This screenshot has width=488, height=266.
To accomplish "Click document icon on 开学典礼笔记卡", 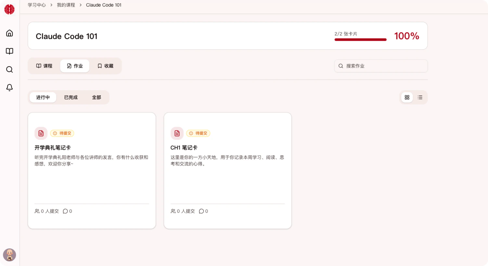I will [41, 133].
